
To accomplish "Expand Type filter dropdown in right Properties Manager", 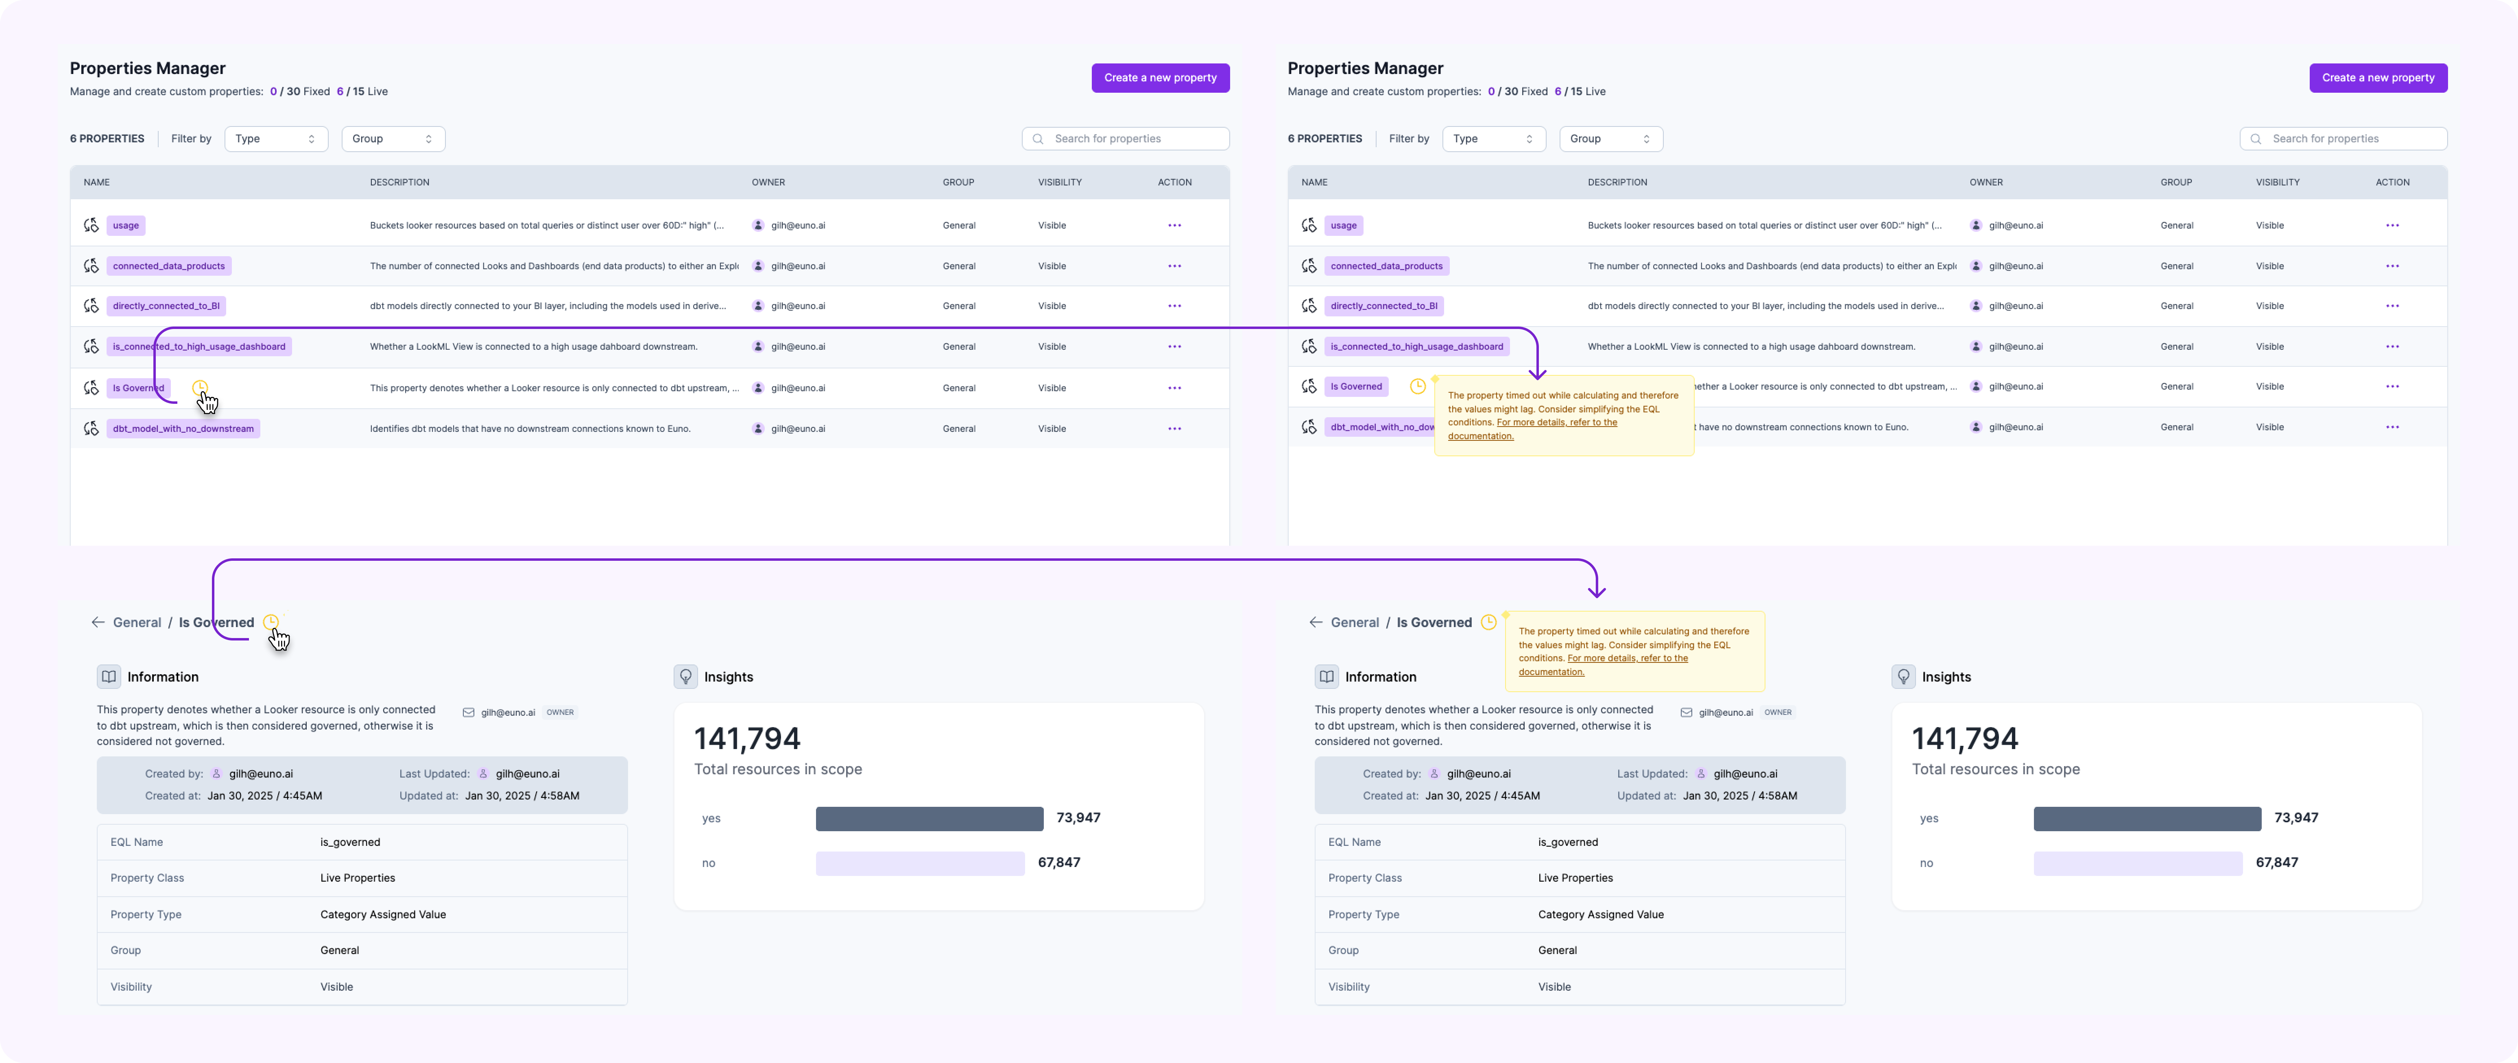I will 1494,139.
